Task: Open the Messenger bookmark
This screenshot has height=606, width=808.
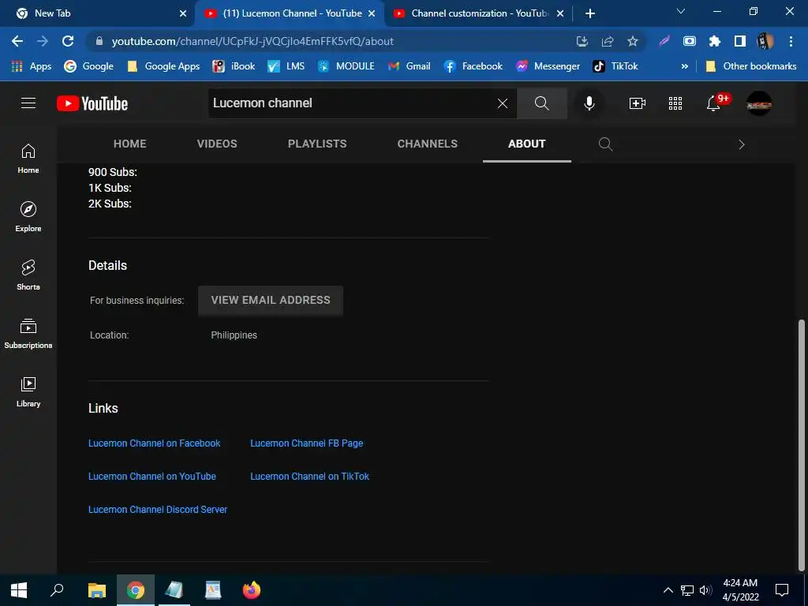Action: coord(548,66)
